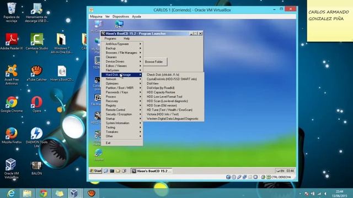Launch DiskWipe (by Roadkil)
Viewport: 353px width, 198px height.
(x=173, y=88)
